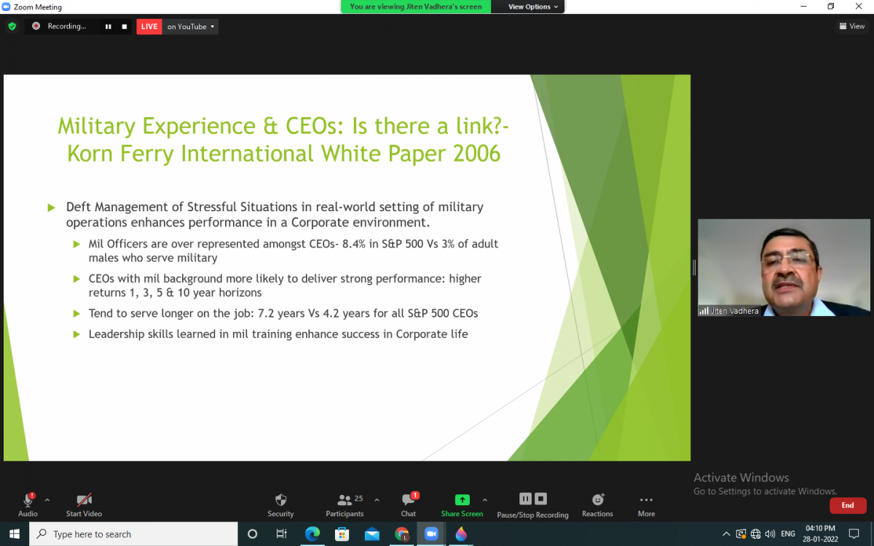Click the 'Zoom Meeting' window title

[x=38, y=7]
